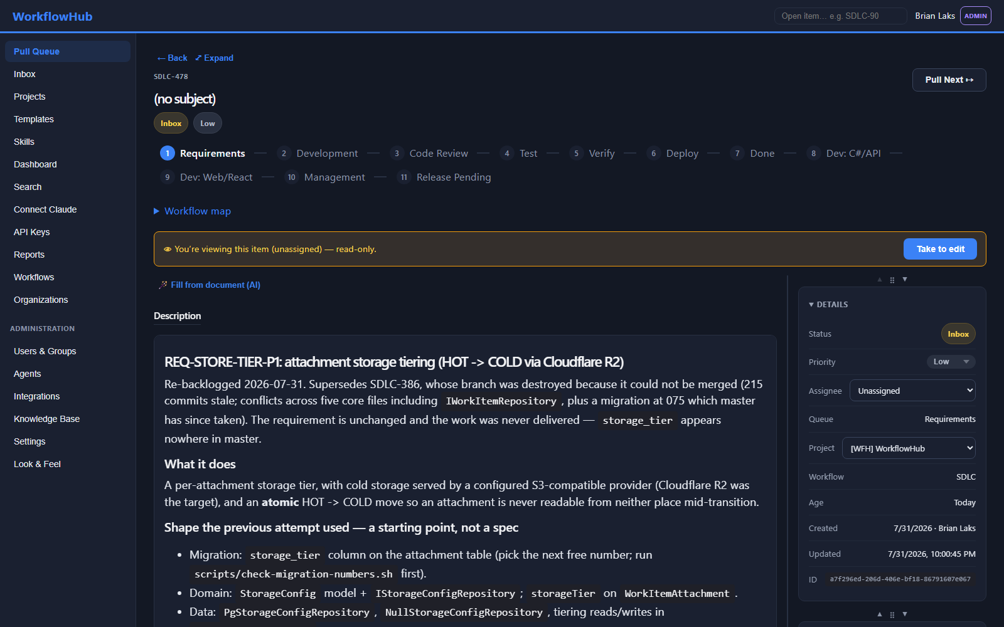Open Pull Queue in the sidebar
Viewport: 1004px width, 627px height.
pos(68,51)
